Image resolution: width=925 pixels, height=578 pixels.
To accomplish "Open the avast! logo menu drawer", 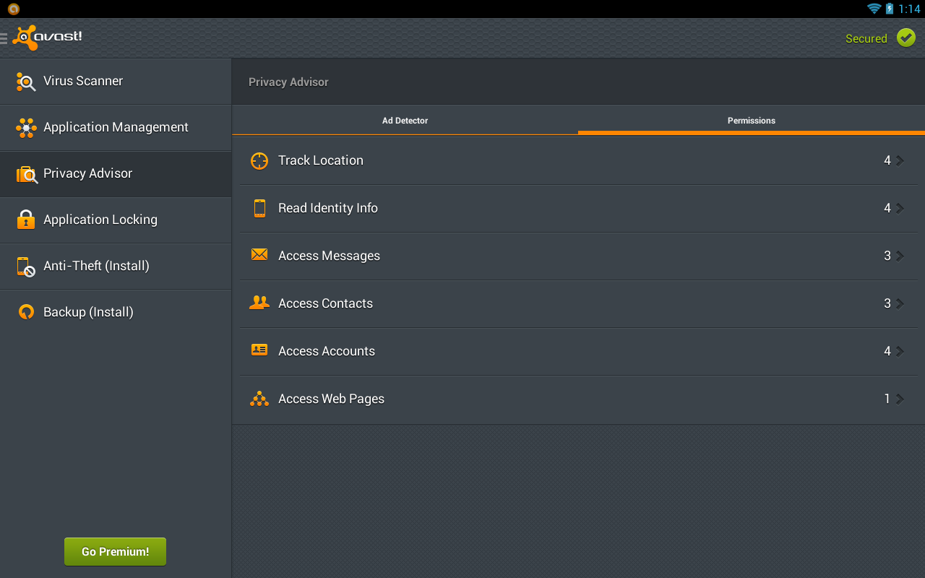I will click(x=43, y=38).
